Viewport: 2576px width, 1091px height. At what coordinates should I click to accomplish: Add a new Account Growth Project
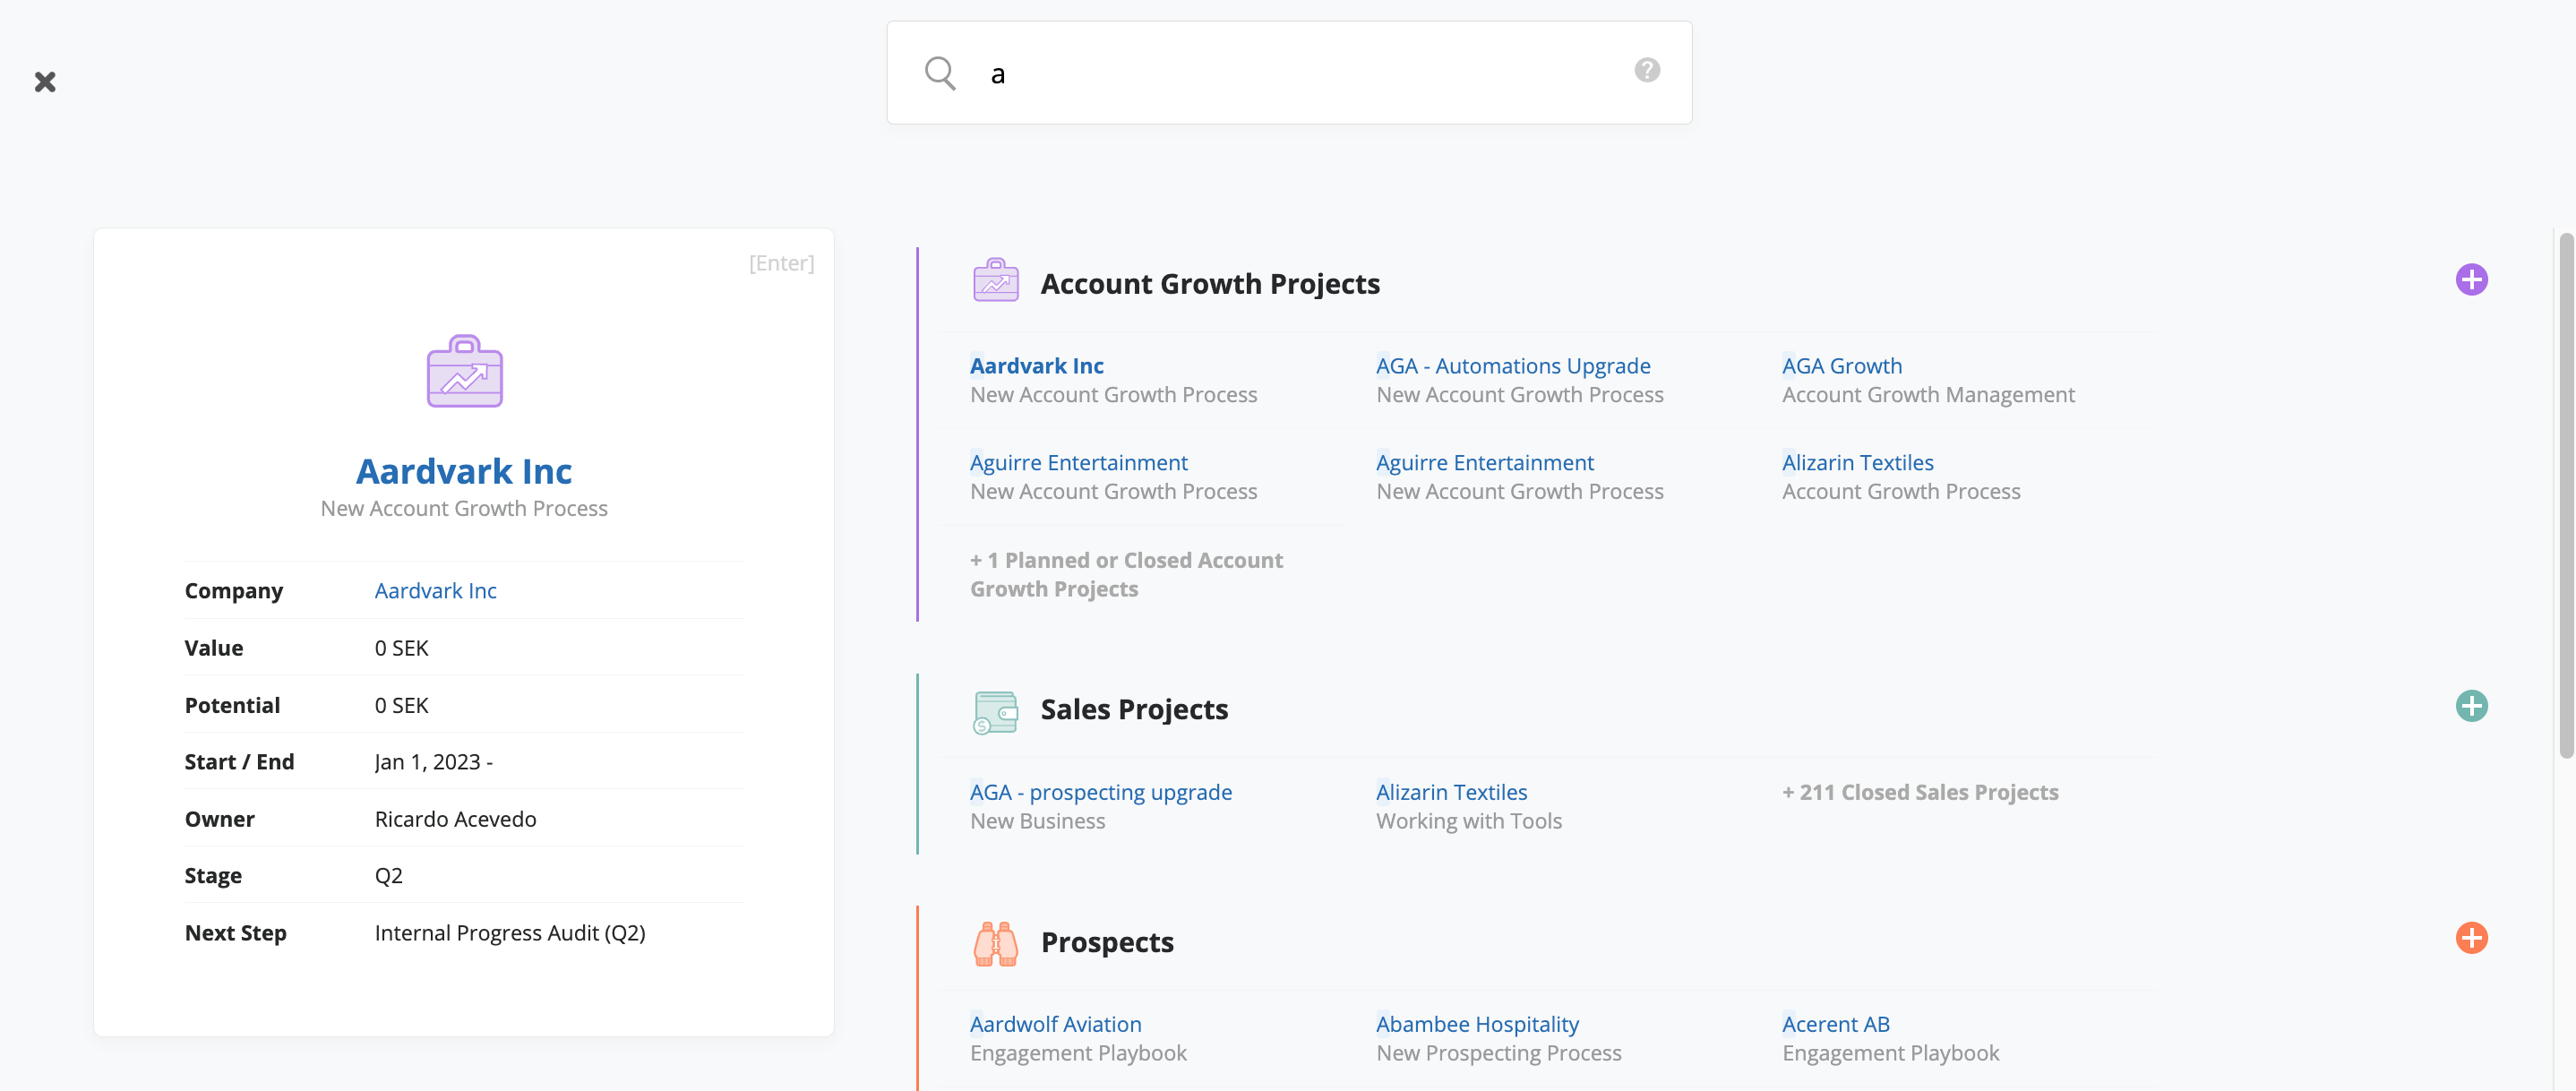[2471, 280]
